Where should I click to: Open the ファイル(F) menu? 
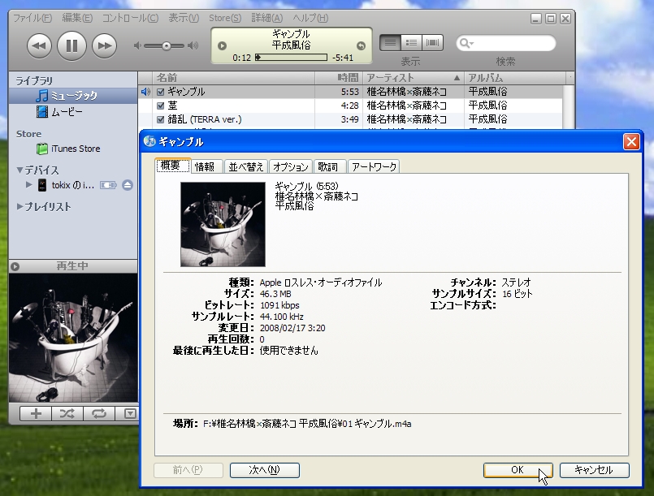(x=32, y=18)
